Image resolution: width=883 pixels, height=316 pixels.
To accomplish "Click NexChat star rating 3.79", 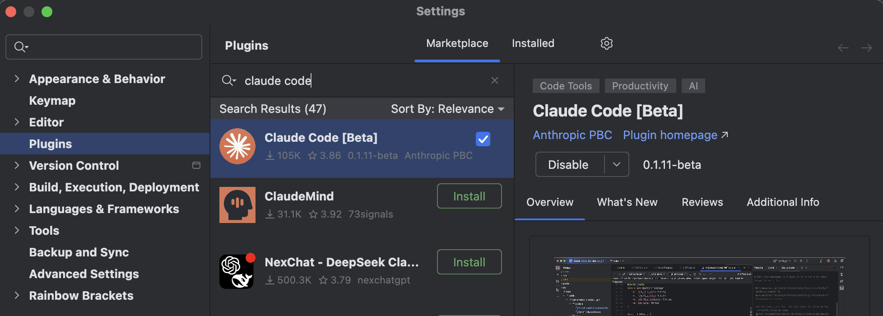I will (x=335, y=280).
